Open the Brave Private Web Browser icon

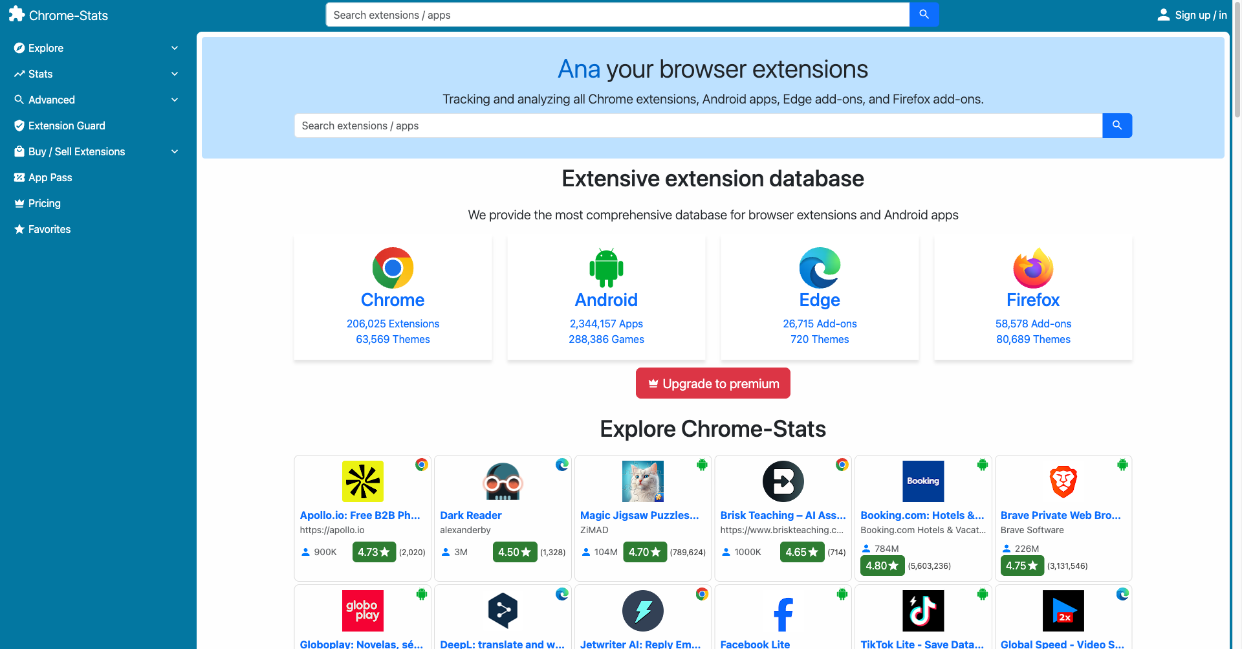coord(1063,481)
